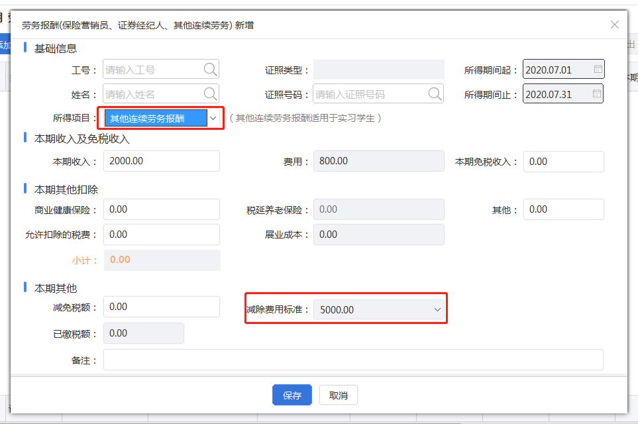This screenshot has height=424, width=638.
Task: Click the 商业健康保险 input field
Action: (x=162, y=209)
